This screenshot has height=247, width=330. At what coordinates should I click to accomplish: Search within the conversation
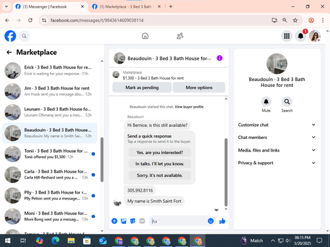pos(287,101)
